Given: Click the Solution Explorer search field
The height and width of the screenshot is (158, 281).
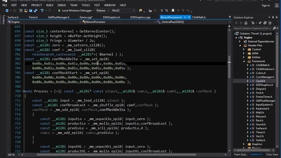Looking at the screenshot, I should 252,28.
